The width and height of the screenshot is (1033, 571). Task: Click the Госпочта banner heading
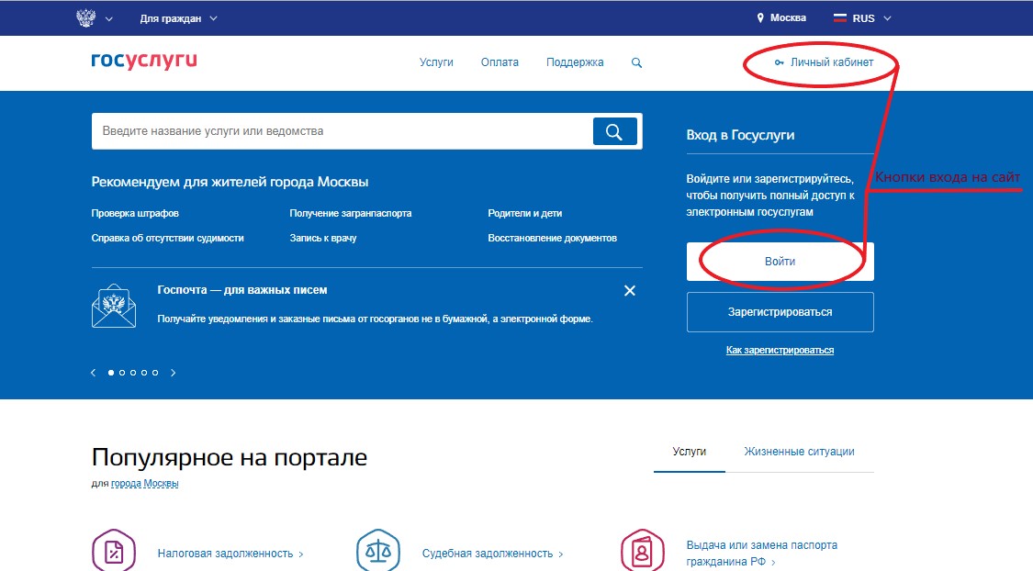(242, 290)
